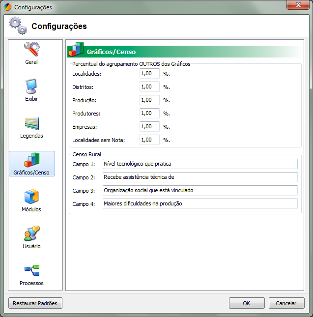313x317 pixels.
Task: Open the Módulos cube icon
Action: [31, 197]
